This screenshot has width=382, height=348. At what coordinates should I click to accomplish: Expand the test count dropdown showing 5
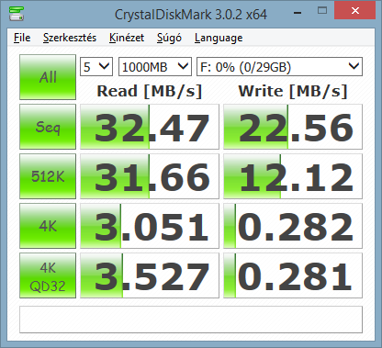click(x=96, y=66)
